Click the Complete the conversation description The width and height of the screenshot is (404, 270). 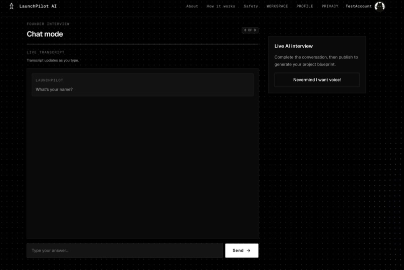point(316,60)
